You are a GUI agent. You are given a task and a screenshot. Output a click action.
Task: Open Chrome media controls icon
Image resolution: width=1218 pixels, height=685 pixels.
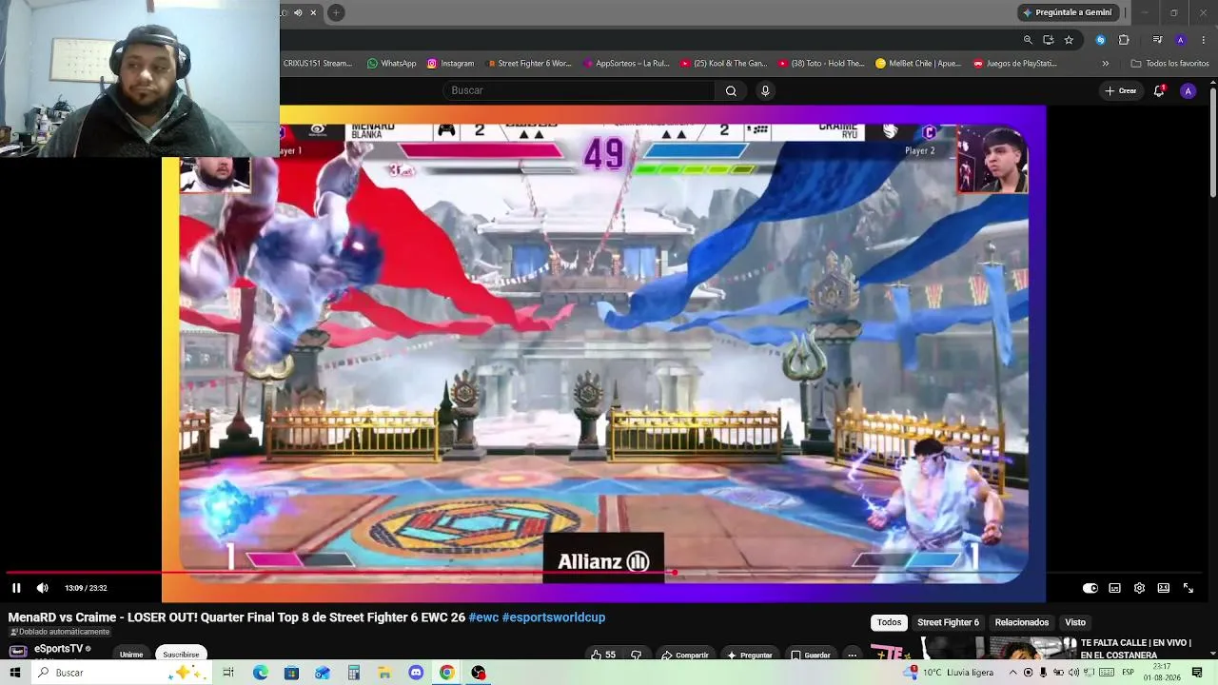point(1157,40)
